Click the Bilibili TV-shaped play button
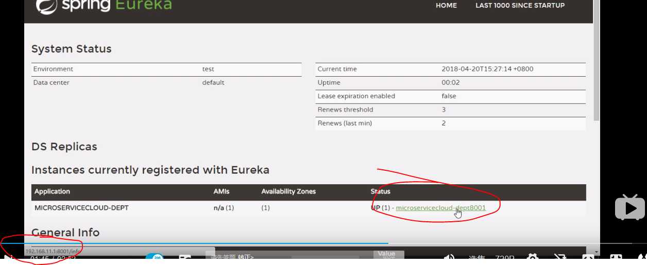This screenshot has width=647, height=265. pos(629,207)
